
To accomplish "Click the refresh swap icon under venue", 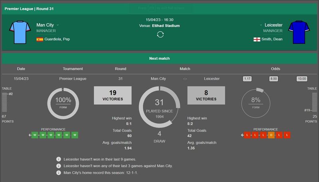I will click(160, 34).
